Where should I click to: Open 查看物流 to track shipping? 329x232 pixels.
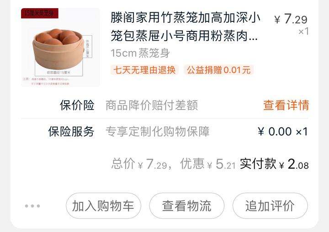coord(186,206)
